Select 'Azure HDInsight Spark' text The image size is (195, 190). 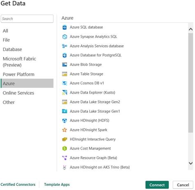88,130
